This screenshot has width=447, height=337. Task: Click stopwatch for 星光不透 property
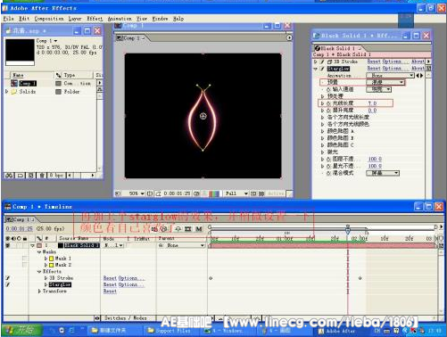[x=329, y=166]
